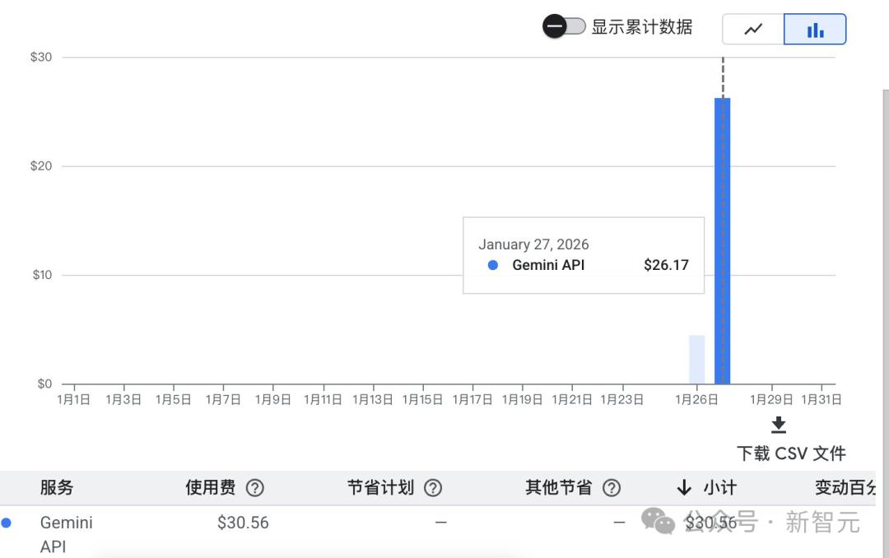Open help icon next to 节省计划
889x558 pixels.
[x=433, y=488]
